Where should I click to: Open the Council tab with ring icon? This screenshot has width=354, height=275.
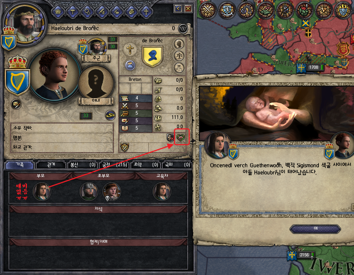[x=87, y=11]
